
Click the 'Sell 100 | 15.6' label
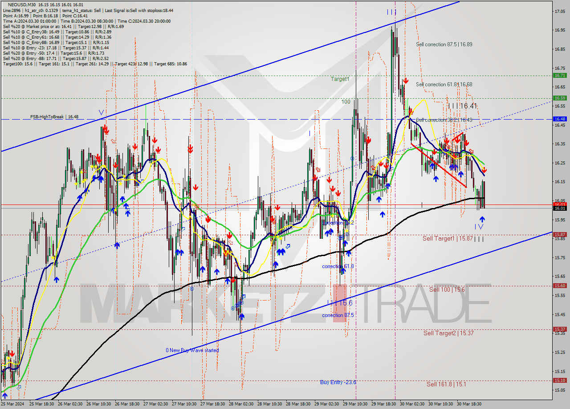click(x=447, y=289)
